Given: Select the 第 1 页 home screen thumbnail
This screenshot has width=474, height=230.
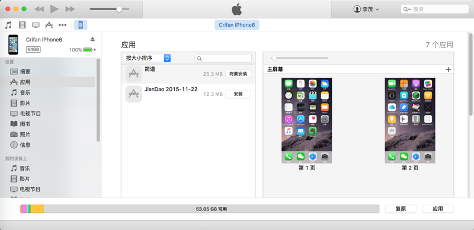Looking at the screenshot, I should click(306, 120).
